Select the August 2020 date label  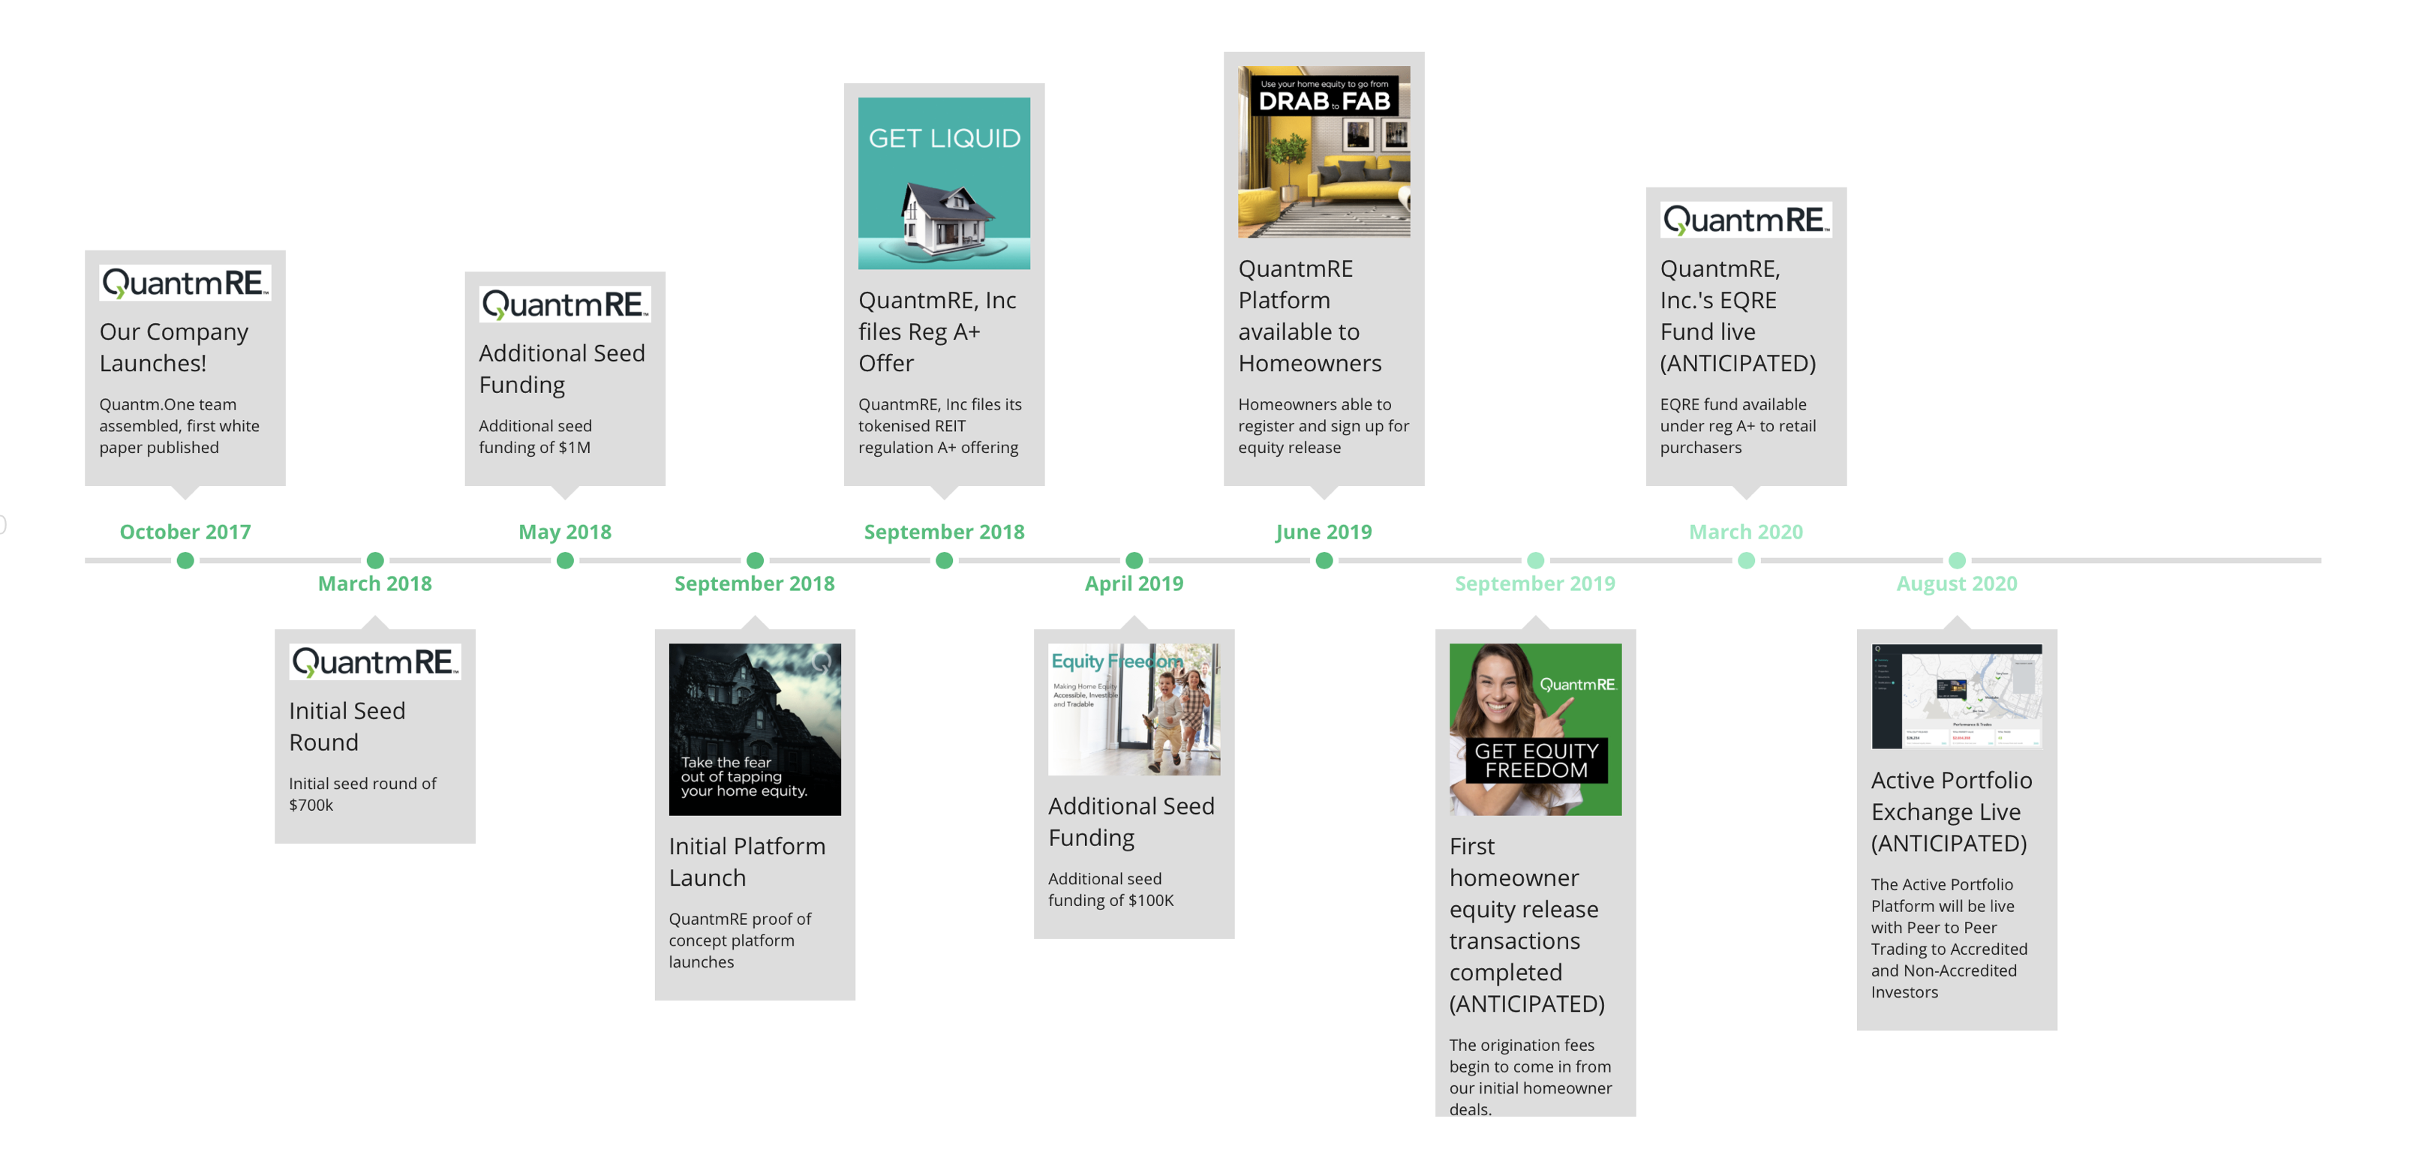(x=1957, y=583)
